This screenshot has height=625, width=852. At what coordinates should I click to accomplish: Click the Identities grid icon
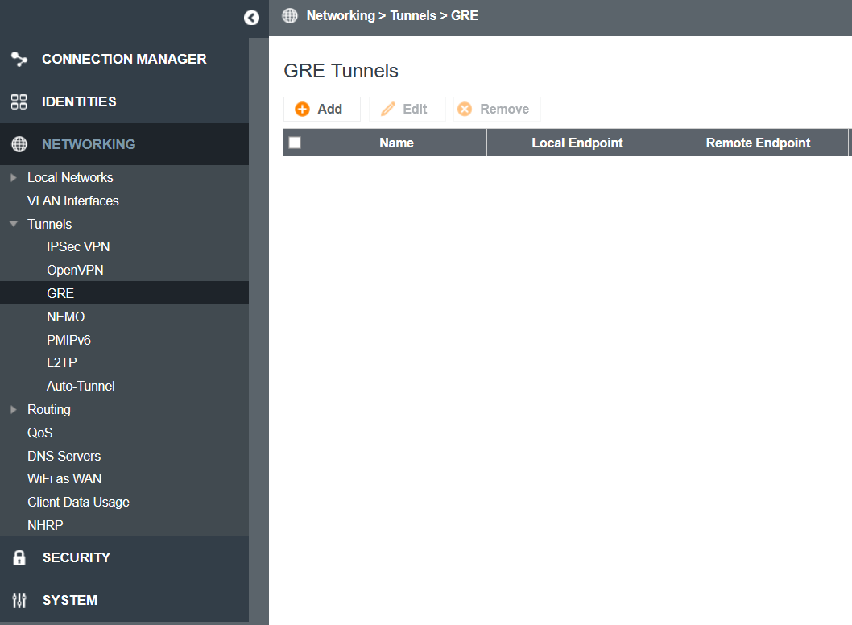(x=19, y=101)
